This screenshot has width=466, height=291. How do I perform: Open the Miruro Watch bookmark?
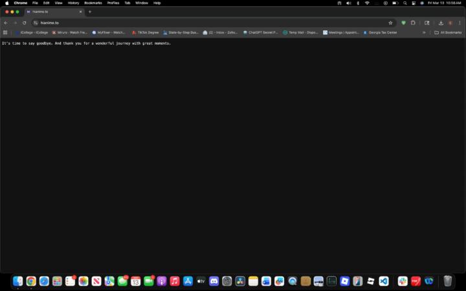coord(70,32)
